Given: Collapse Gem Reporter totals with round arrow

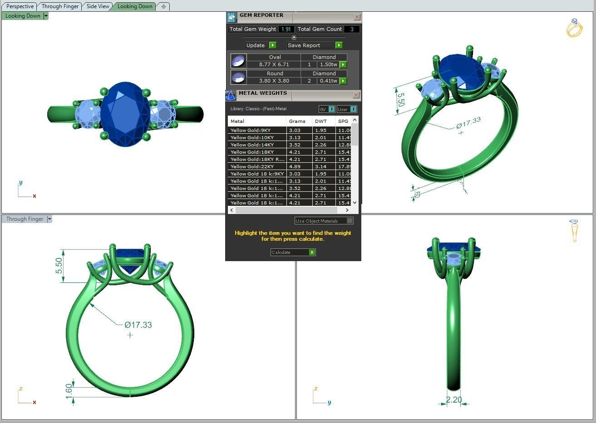Looking at the screenshot, I should [294, 37].
